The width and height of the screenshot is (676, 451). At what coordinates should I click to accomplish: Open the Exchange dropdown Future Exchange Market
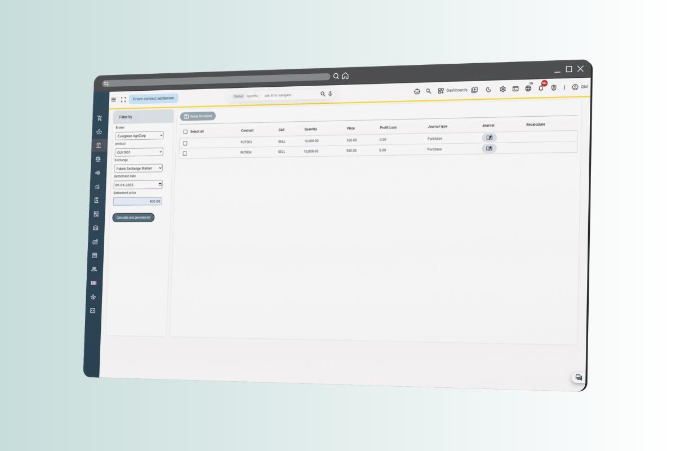pyautogui.click(x=138, y=168)
